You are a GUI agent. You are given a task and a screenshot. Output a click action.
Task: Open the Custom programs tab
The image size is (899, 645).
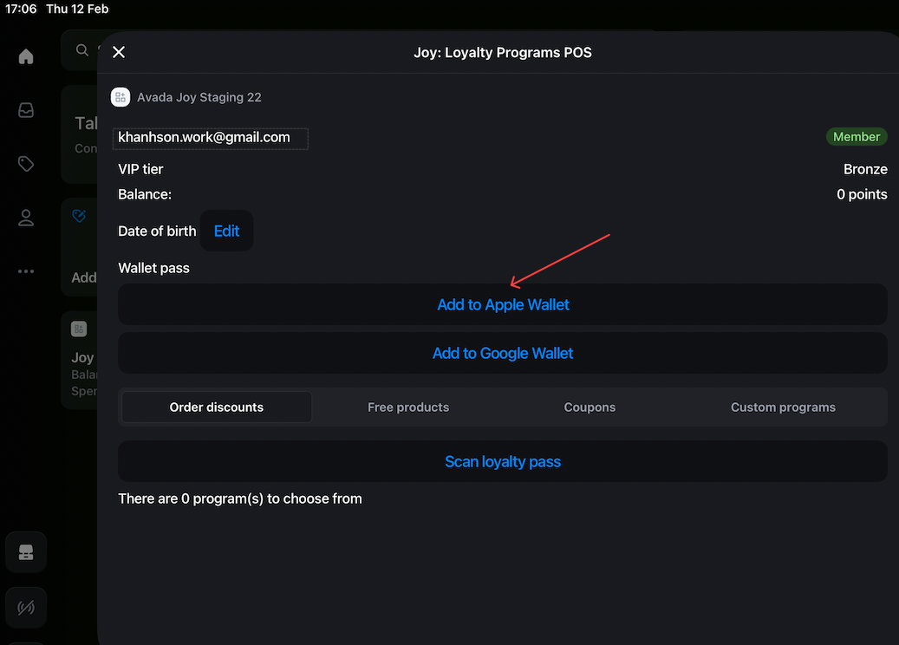point(783,407)
